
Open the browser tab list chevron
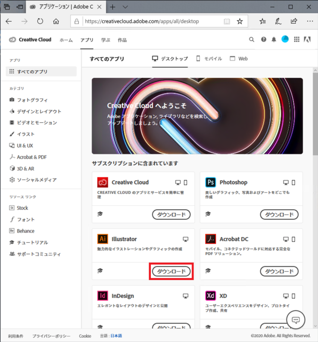click(125, 7)
